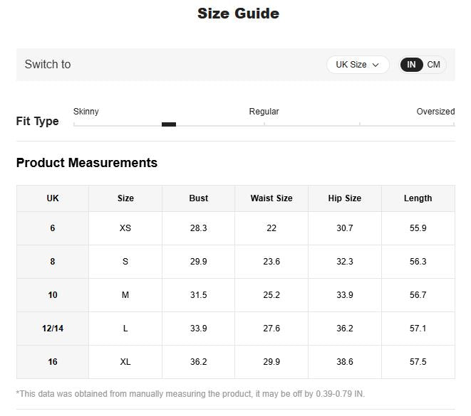
Task: Select the UK 6 row label
Action: tap(53, 228)
